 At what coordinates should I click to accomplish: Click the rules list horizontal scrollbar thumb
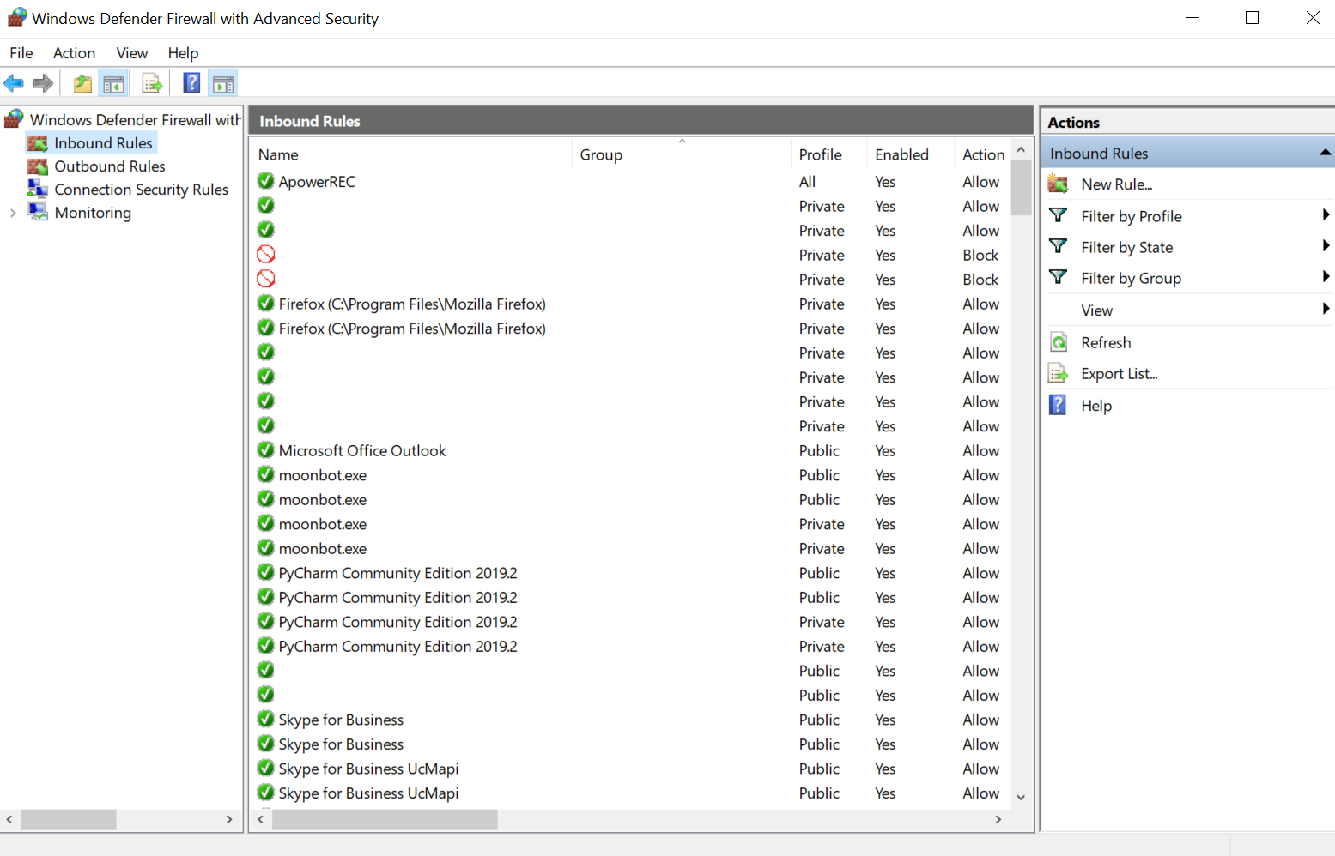385,819
